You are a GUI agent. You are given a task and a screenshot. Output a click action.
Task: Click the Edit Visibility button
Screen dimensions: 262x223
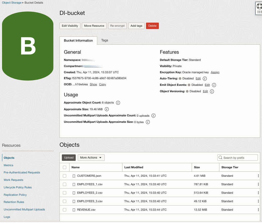pyautogui.click(x=70, y=26)
